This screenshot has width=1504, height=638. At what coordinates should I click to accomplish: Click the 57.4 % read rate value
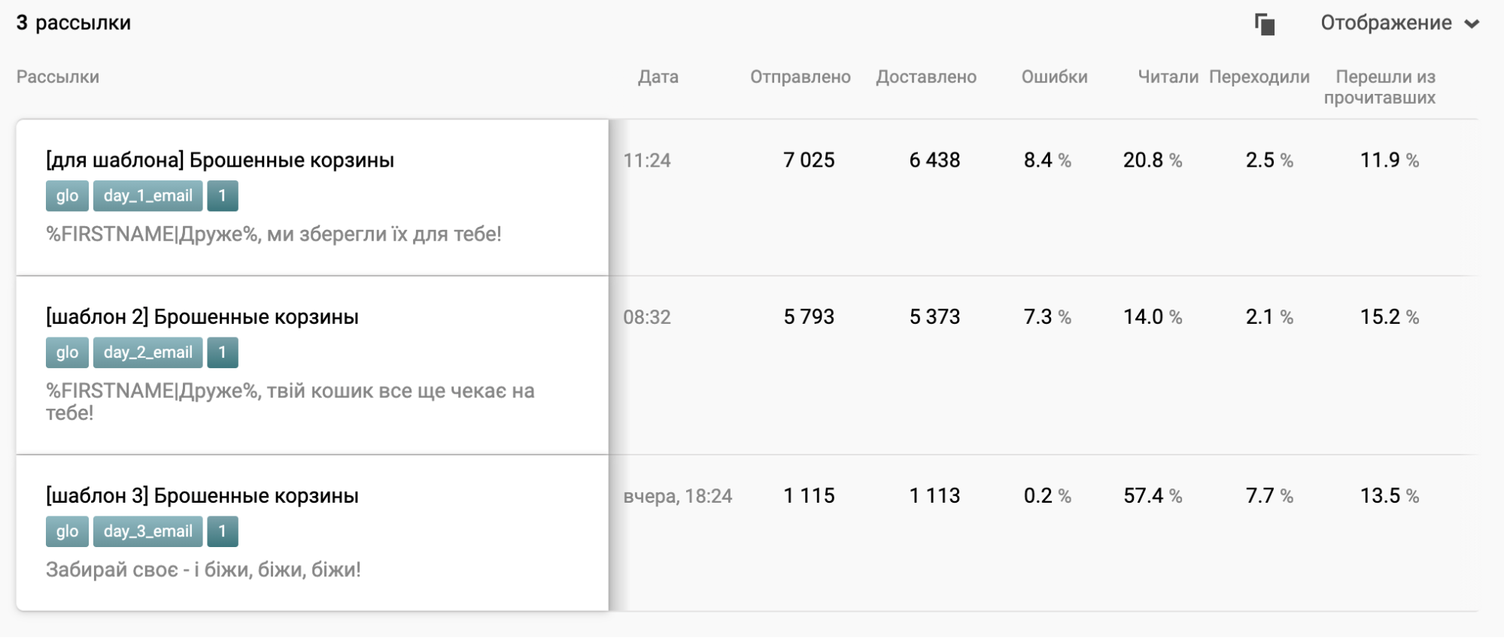(1152, 496)
